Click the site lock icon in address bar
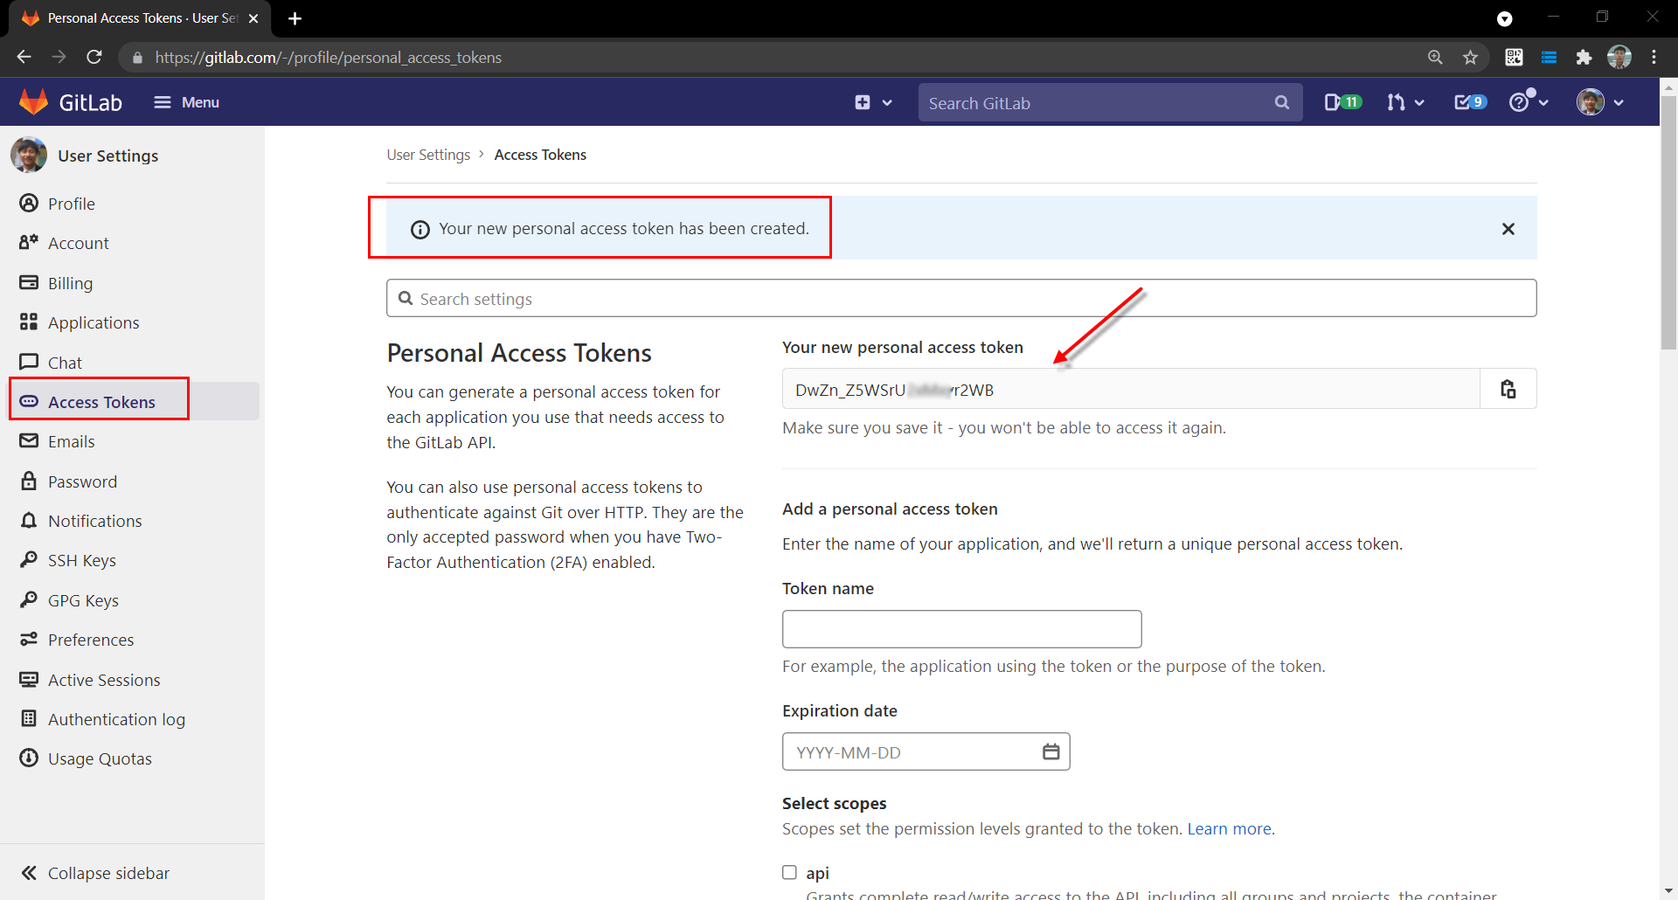Viewport: 1678px width, 900px height. (137, 58)
